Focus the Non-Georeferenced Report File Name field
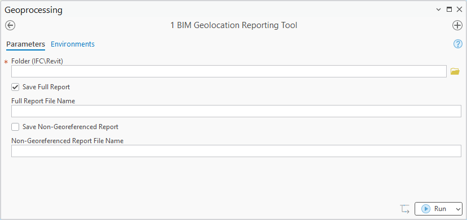Screen dimensions: 467x220 [236, 151]
